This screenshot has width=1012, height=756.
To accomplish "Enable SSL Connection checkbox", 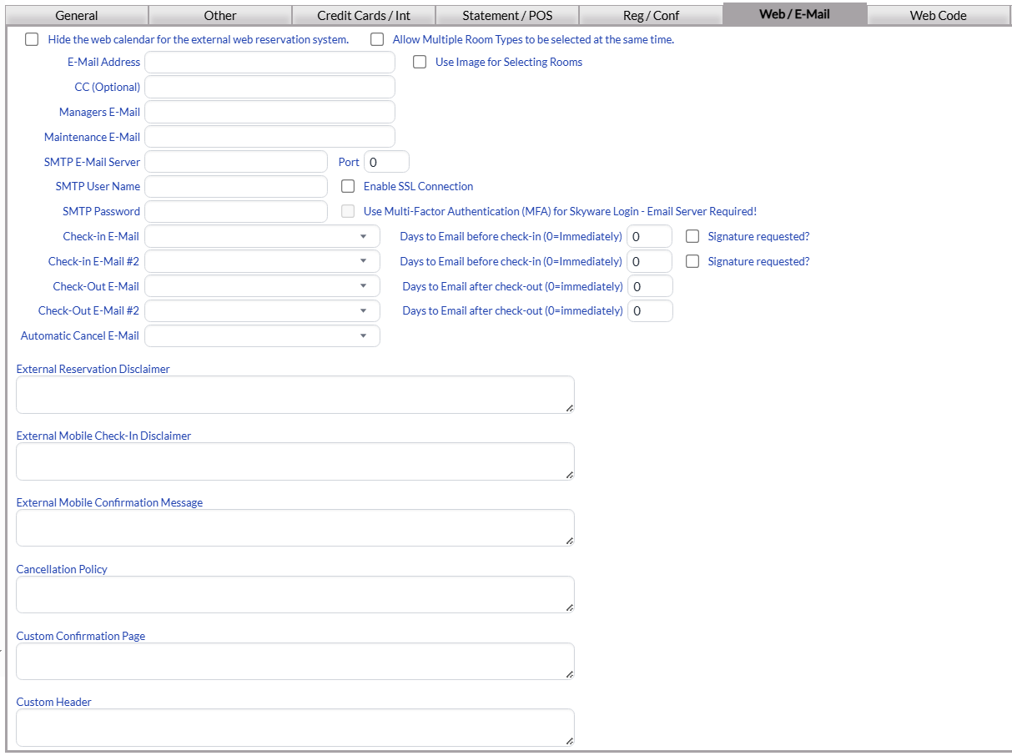I will [x=348, y=186].
